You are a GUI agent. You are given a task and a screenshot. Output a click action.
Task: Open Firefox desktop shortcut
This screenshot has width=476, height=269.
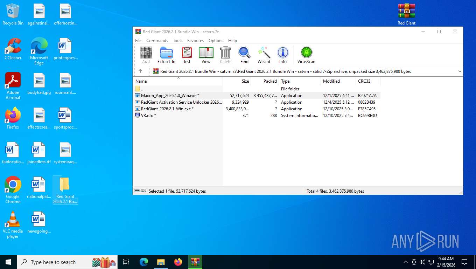tap(13, 119)
